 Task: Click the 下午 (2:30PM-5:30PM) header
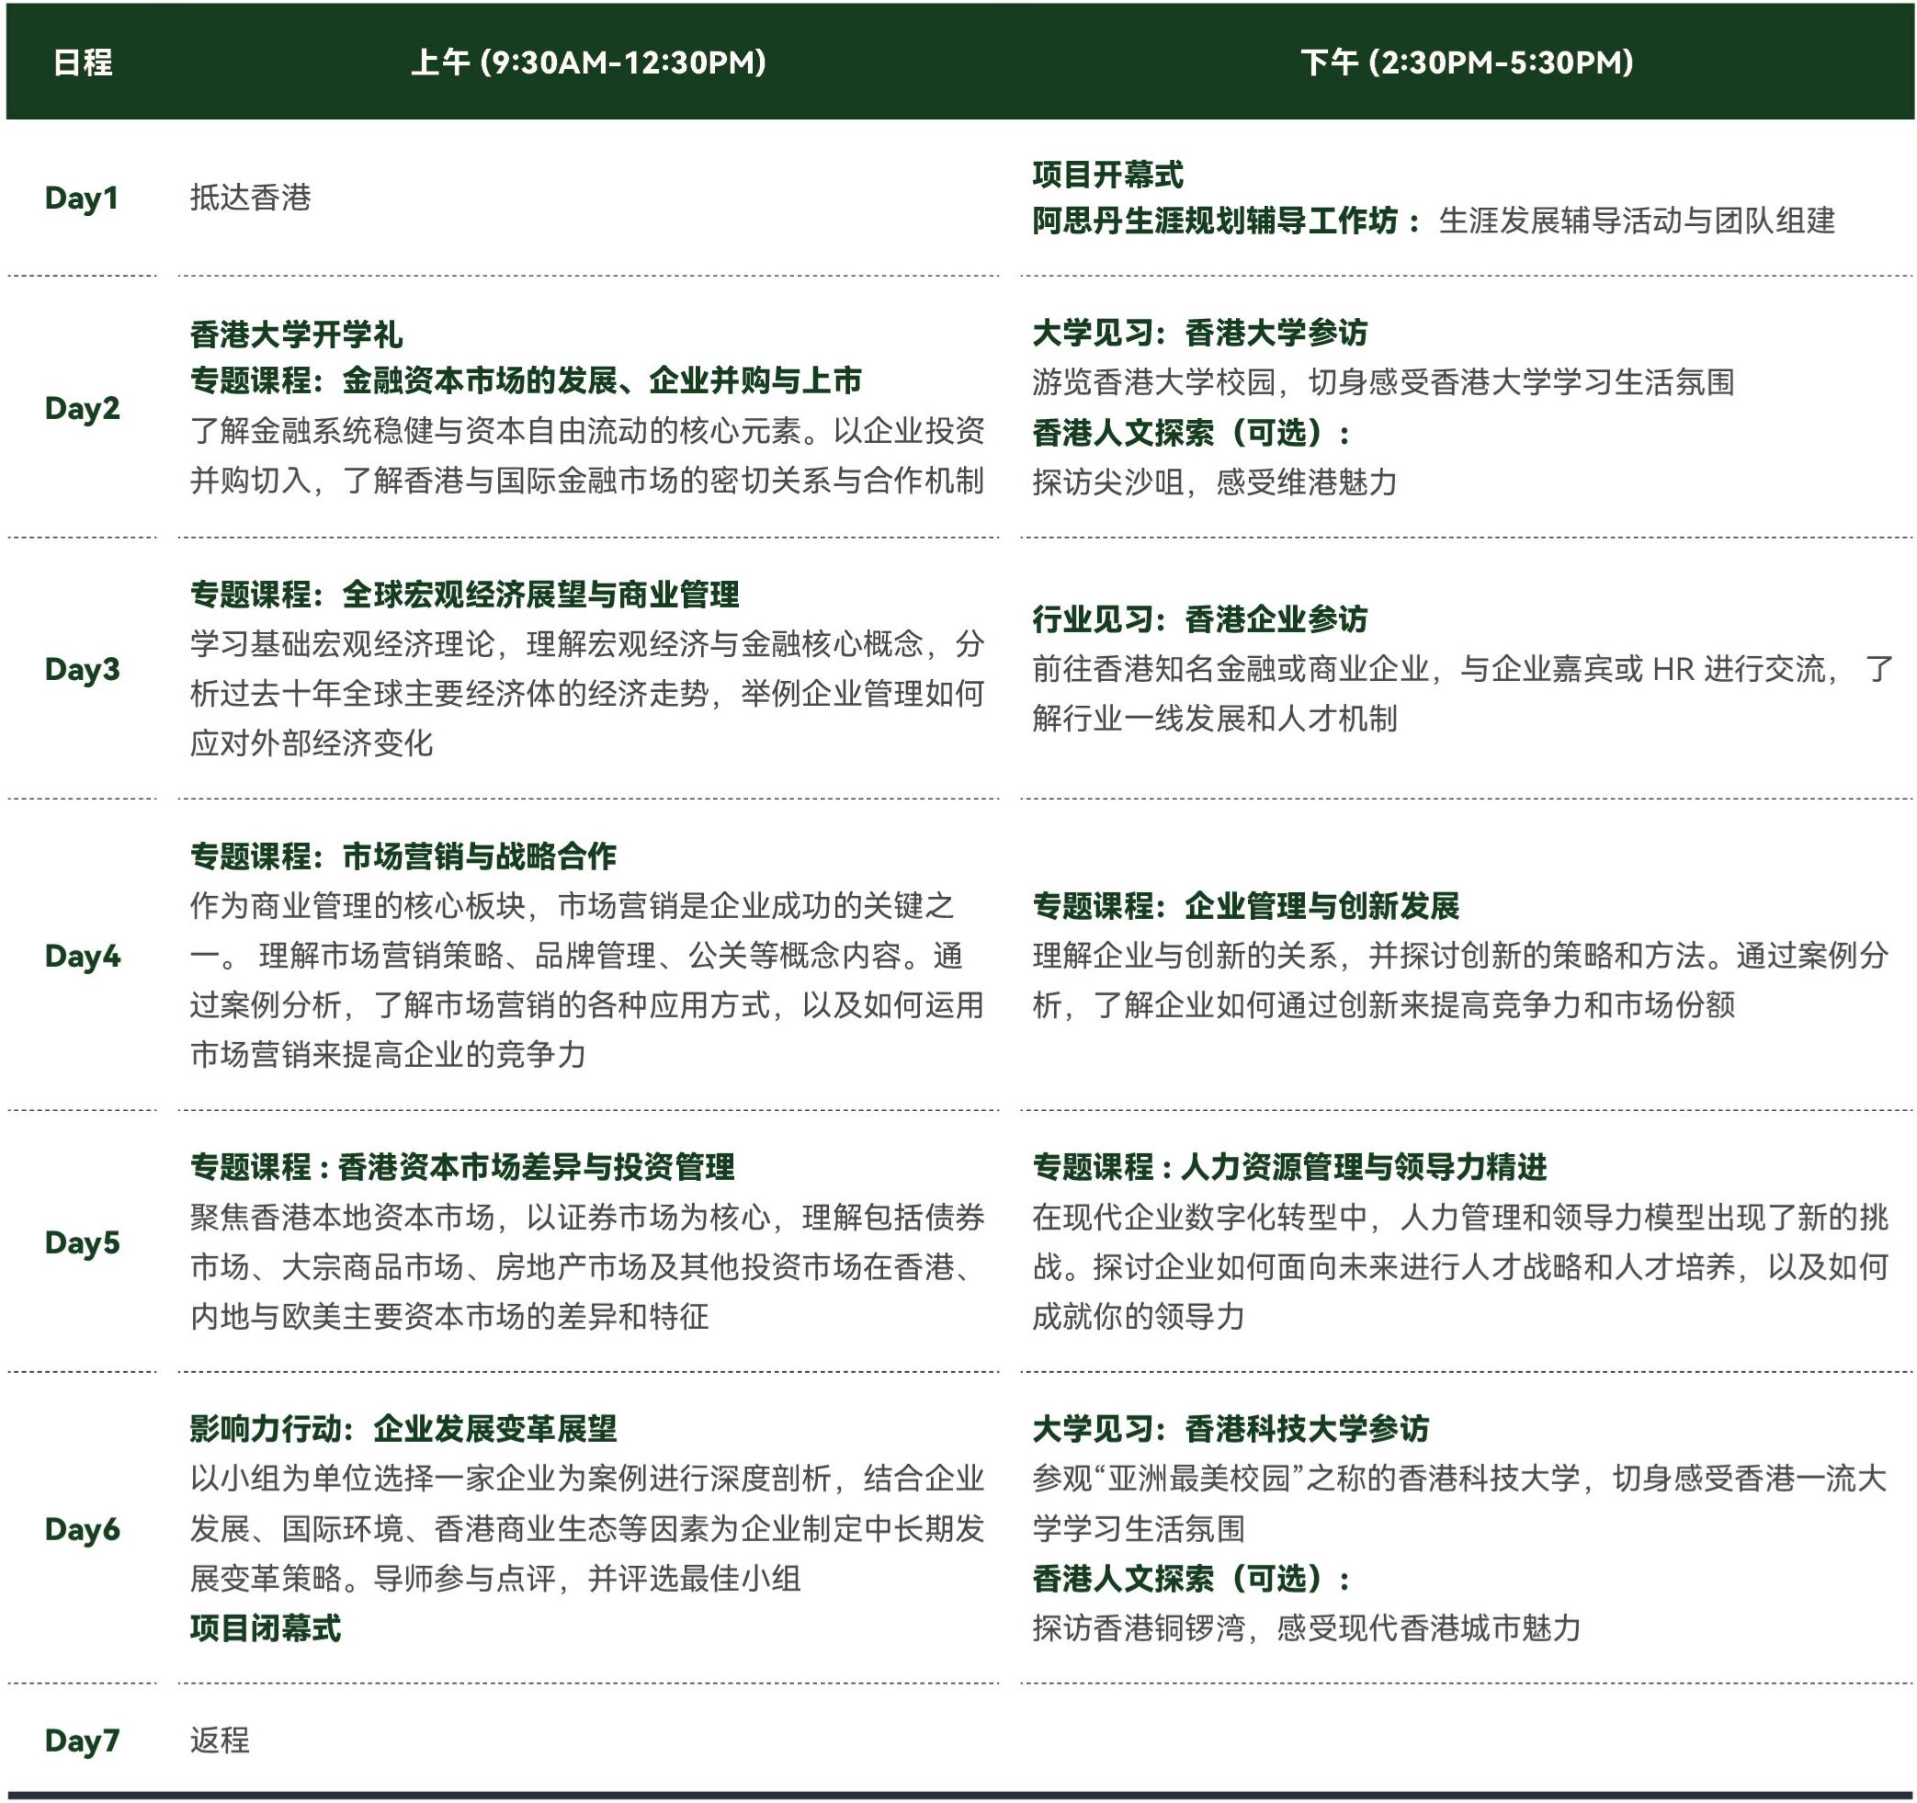[1467, 62]
